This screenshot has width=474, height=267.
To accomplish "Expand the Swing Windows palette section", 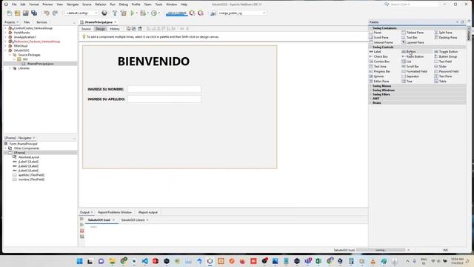I will [x=370, y=90].
